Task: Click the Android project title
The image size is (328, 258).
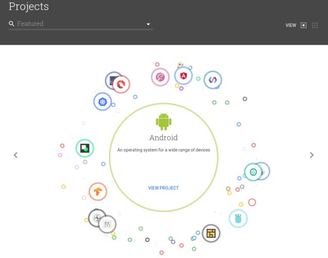Action: tap(163, 137)
